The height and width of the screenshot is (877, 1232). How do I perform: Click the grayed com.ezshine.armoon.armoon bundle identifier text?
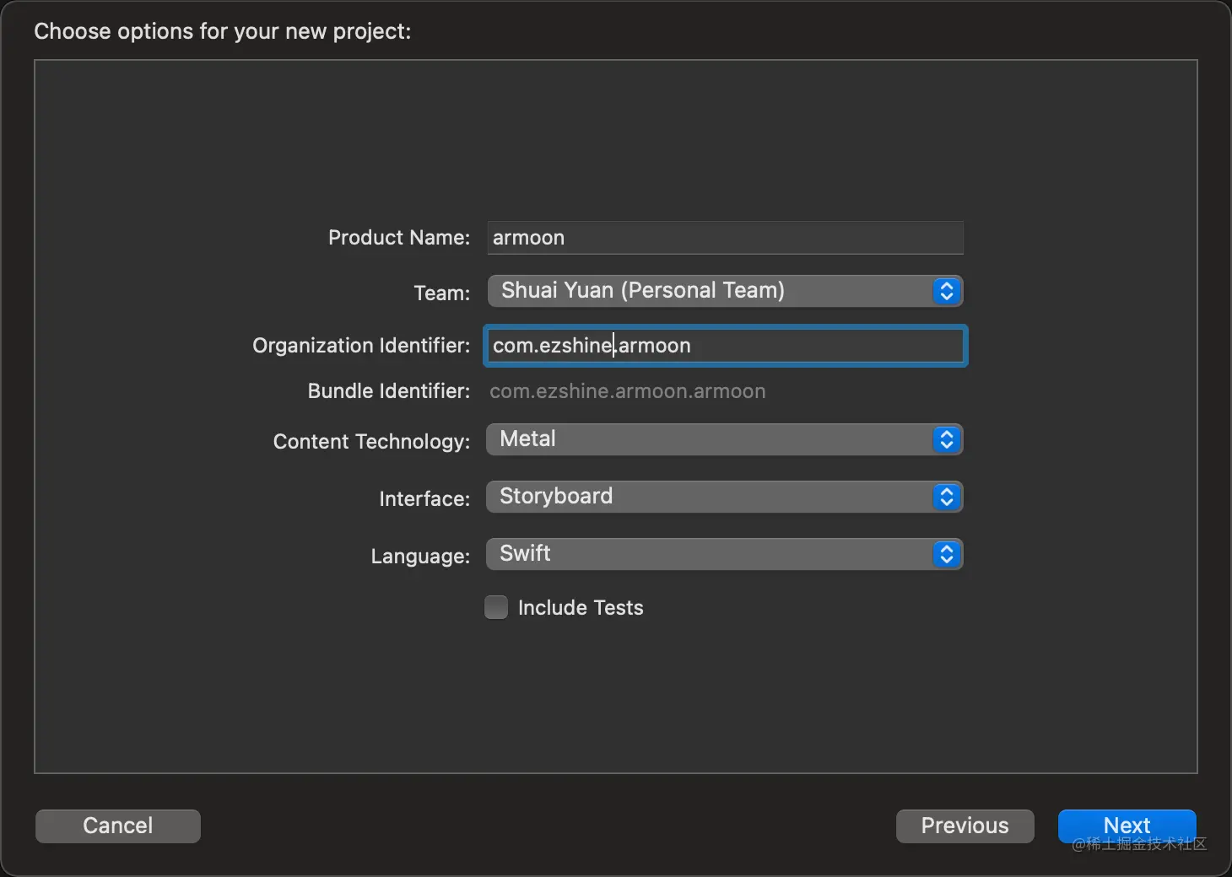[628, 391]
